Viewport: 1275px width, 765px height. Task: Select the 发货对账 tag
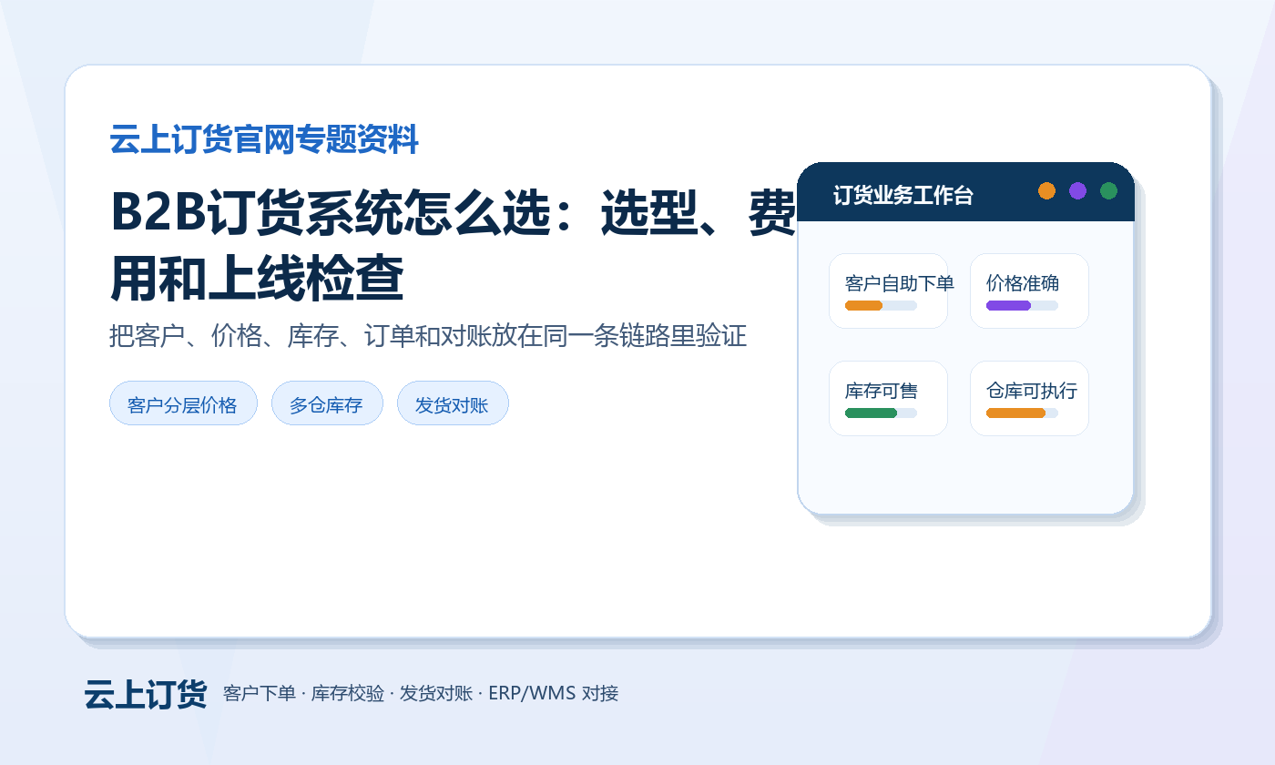(x=453, y=403)
